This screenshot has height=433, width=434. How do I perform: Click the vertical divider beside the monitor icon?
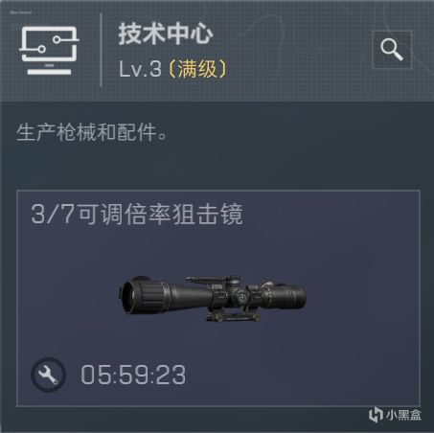coord(101,50)
